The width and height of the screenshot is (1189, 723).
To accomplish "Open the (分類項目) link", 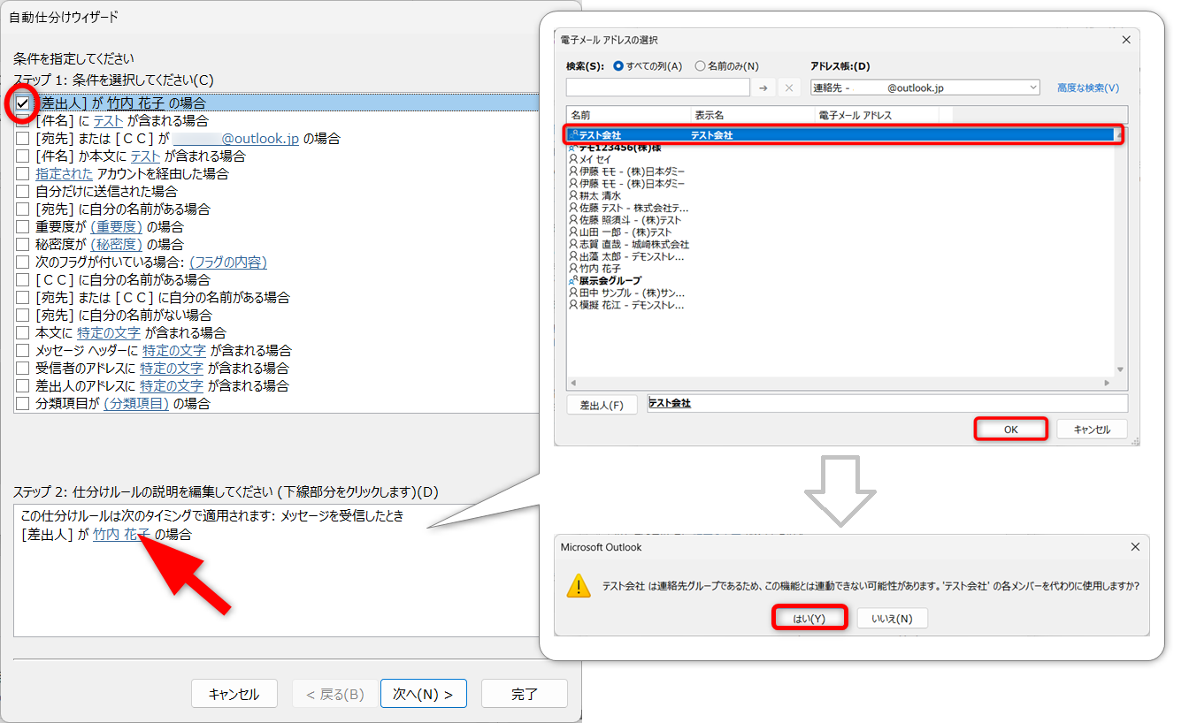I will [136, 404].
